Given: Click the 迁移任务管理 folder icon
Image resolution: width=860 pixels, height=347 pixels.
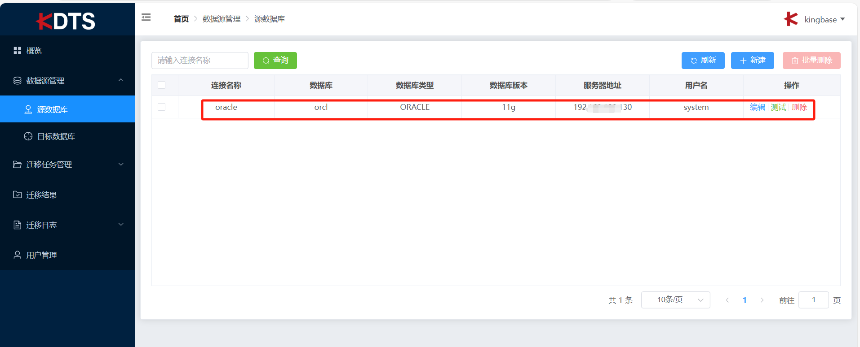Looking at the screenshot, I should click(18, 165).
